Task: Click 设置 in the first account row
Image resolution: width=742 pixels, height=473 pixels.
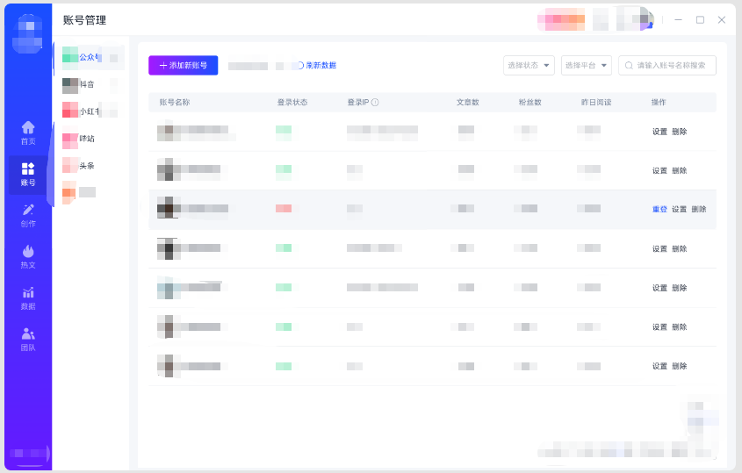Action: pyautogui.click(x=659, y=132)
